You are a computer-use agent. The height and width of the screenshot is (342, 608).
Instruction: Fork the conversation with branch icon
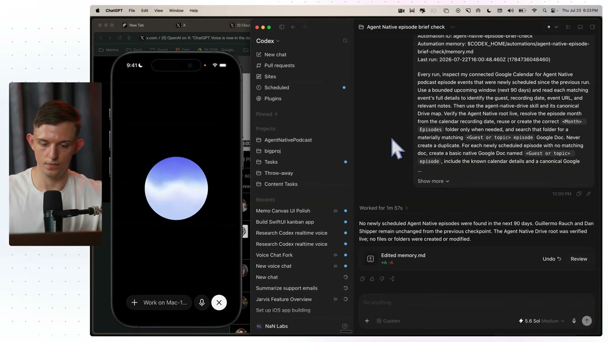coord(392,279)
